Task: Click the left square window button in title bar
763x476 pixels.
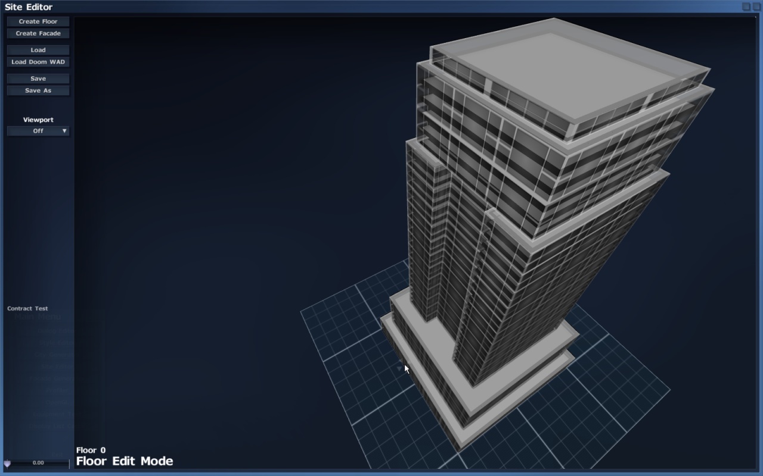Action: (746, 7)
